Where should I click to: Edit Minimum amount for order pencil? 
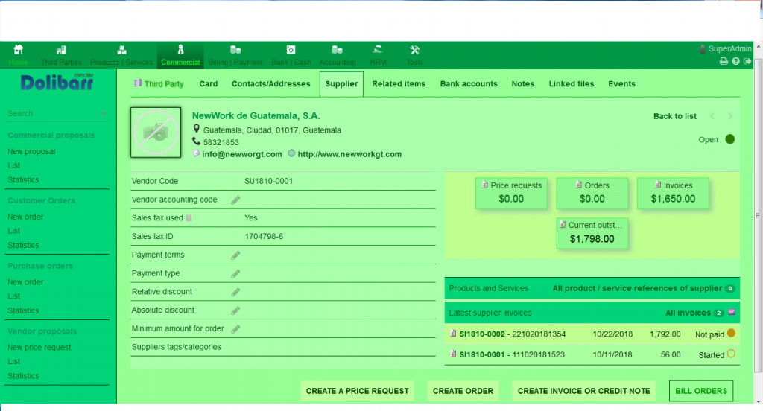tap(235, 329)
